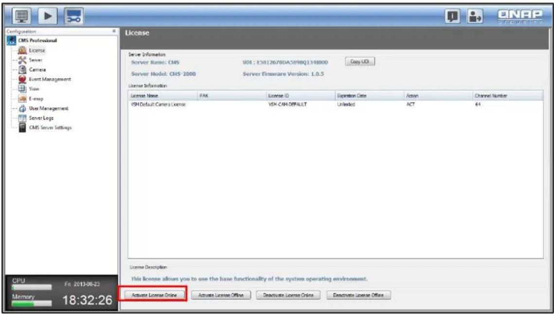Viewport: 554px width, 314px height.
Task: Click the 18:32:26 clock display
Action: coord(87,300)
